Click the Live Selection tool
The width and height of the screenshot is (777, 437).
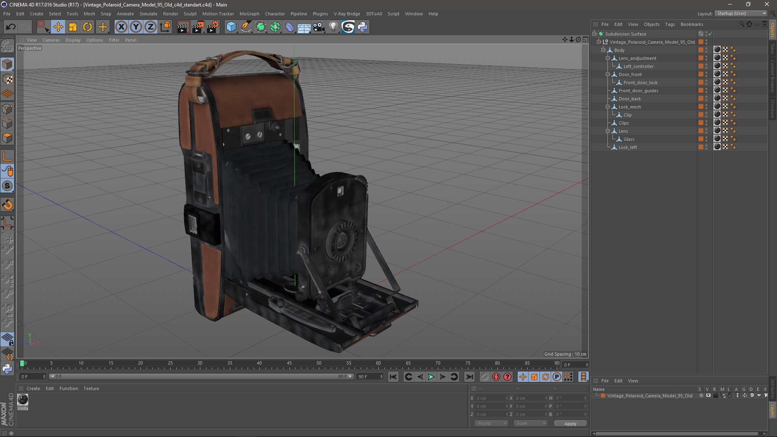pos(43,27)
